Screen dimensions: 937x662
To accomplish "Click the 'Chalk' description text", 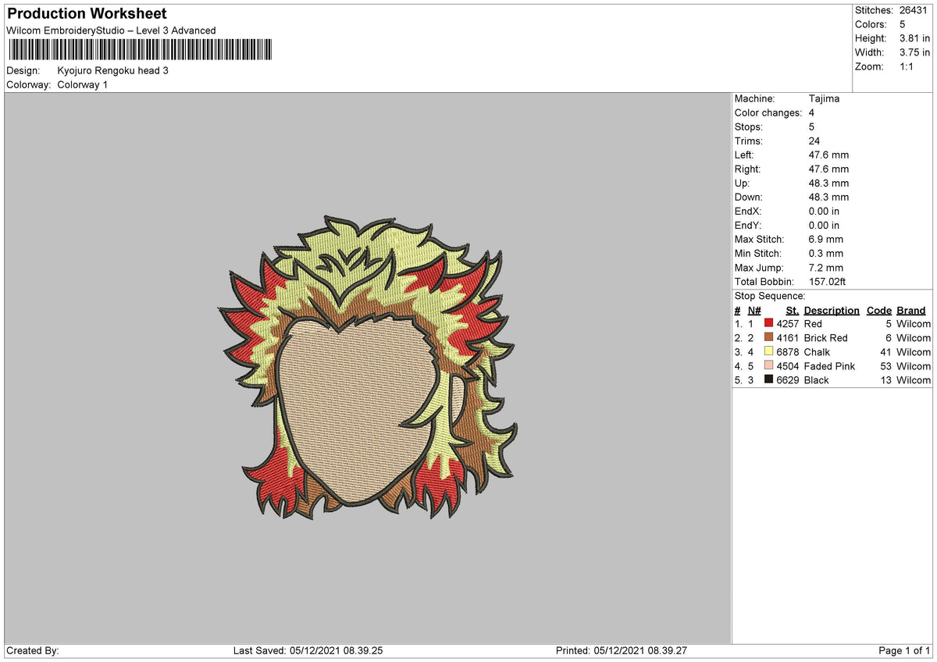I will pos(817,351).
